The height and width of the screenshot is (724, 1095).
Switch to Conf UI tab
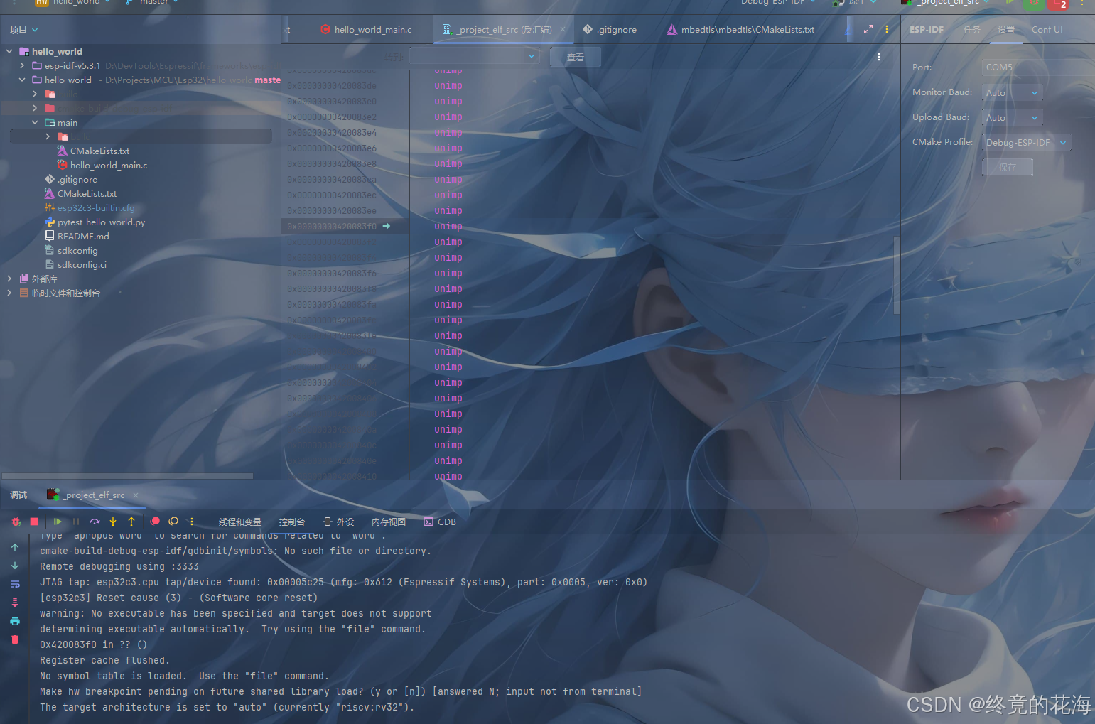tap(1047, 30)
